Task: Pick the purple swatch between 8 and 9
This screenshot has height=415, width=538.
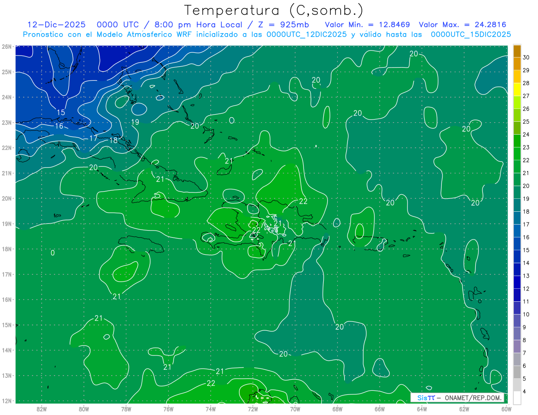Action: point(517,334)
